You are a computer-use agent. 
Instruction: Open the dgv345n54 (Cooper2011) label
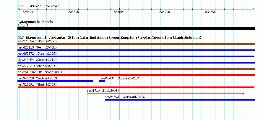[37, 60]
